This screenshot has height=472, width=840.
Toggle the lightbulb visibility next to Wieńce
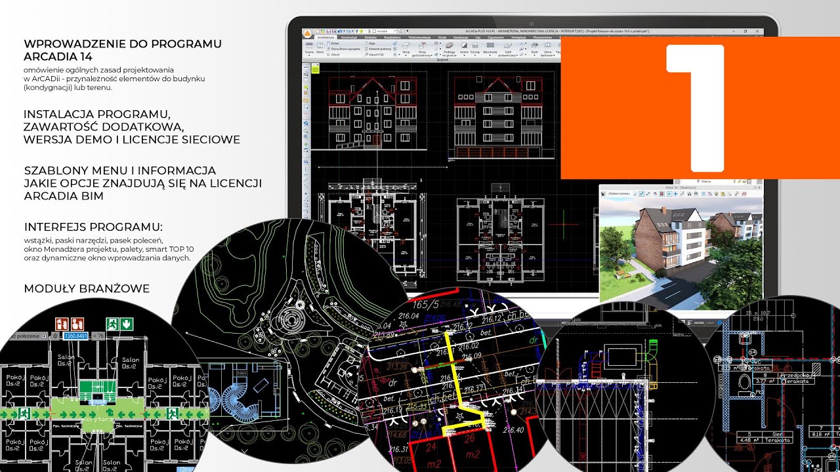734,182
